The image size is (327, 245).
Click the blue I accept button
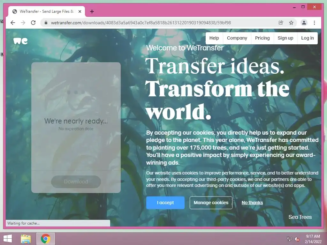coord(165,203)
